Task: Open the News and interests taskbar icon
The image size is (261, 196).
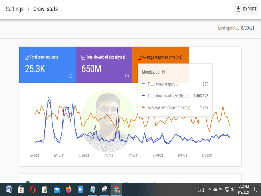Action: pyautogui.click(x=201, y=189)
